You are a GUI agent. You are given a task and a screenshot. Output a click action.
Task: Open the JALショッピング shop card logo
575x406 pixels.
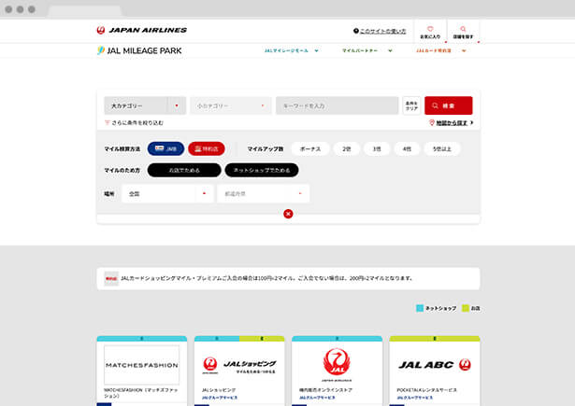click(239, 365)
